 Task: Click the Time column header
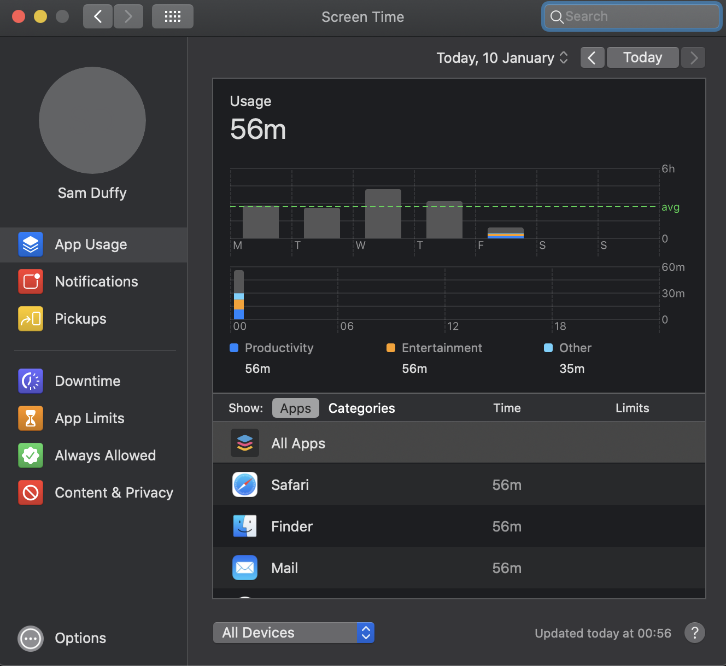click(507, 408)
